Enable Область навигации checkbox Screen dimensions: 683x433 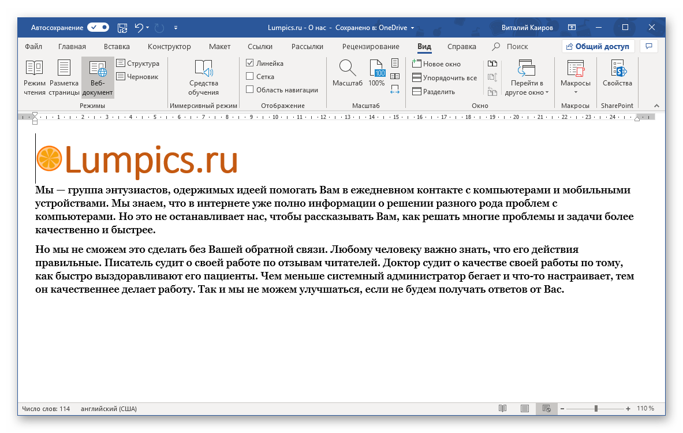(x=250, y=89)
